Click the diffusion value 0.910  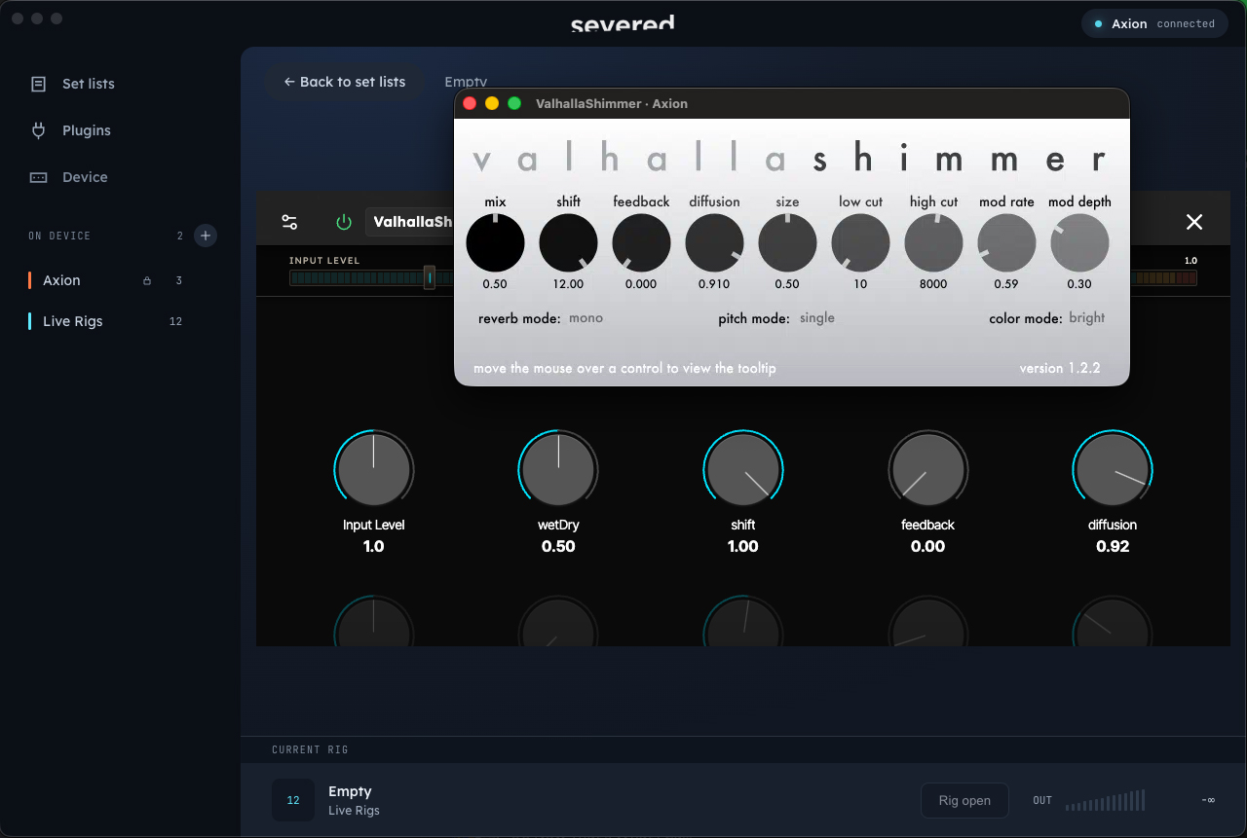tap(714, 284)
